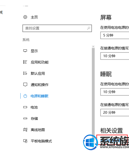The image size is (129, 151).
Task: Click the sidebar scrollbar up arrow
Action: pyautogui.click(x=93, y=47)
